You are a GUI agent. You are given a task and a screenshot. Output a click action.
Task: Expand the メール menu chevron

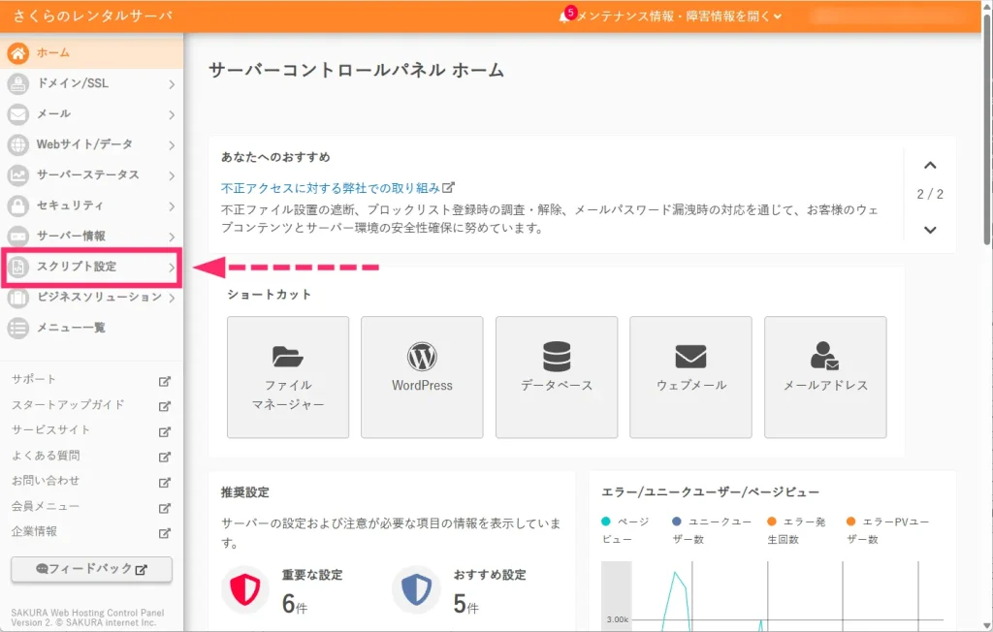coord(172,114)
